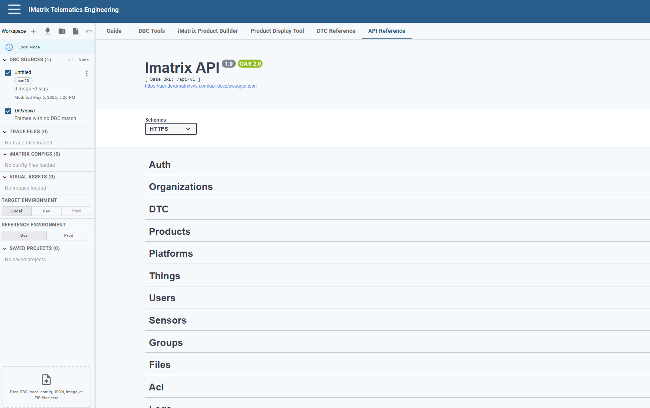
Task: Expand the Organizations API section
Action: click(397, 187)
